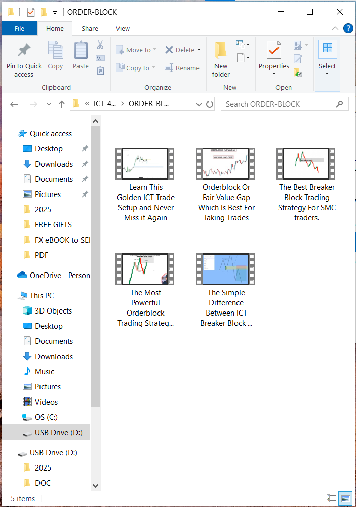Viewport: 356px width, 507px height.
Task: Open the File menu tab
Action: (x=19, y=29)
